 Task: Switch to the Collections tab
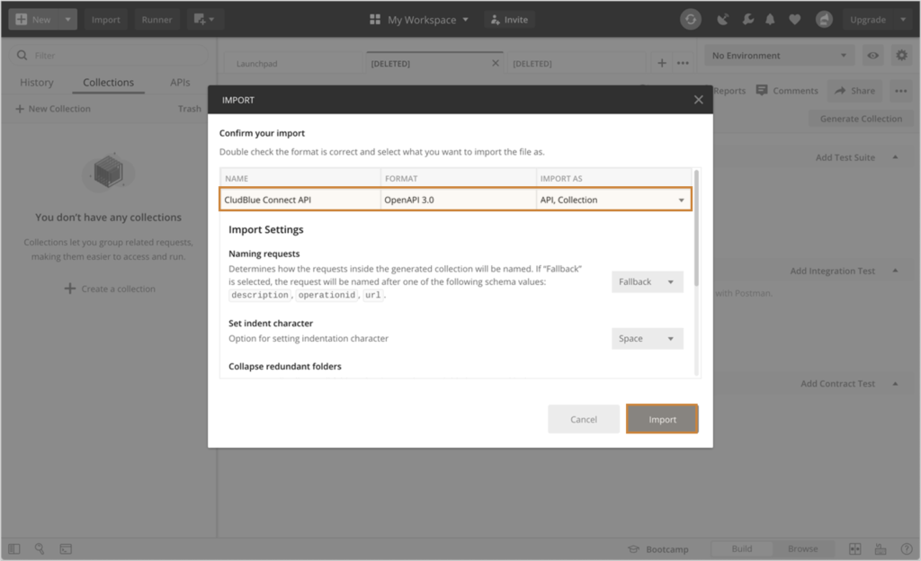[x=108, y=83]
